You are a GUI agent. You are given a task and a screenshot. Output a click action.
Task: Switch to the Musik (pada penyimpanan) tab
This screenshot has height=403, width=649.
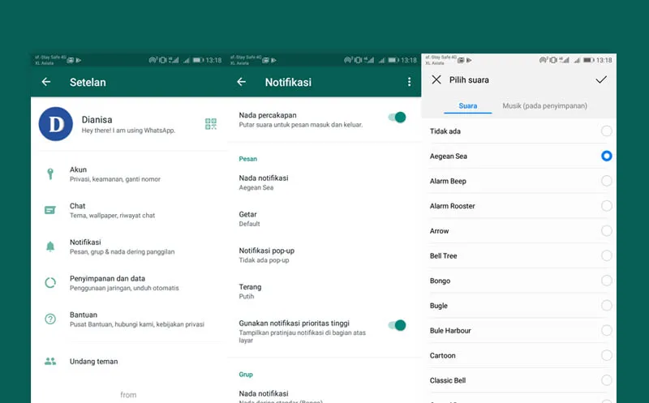click(x=544, y=106)
